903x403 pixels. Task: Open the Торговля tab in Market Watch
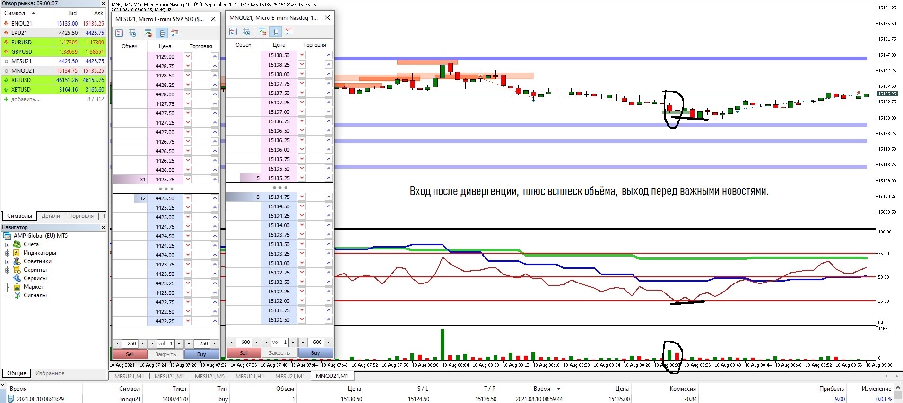point(81,216)
